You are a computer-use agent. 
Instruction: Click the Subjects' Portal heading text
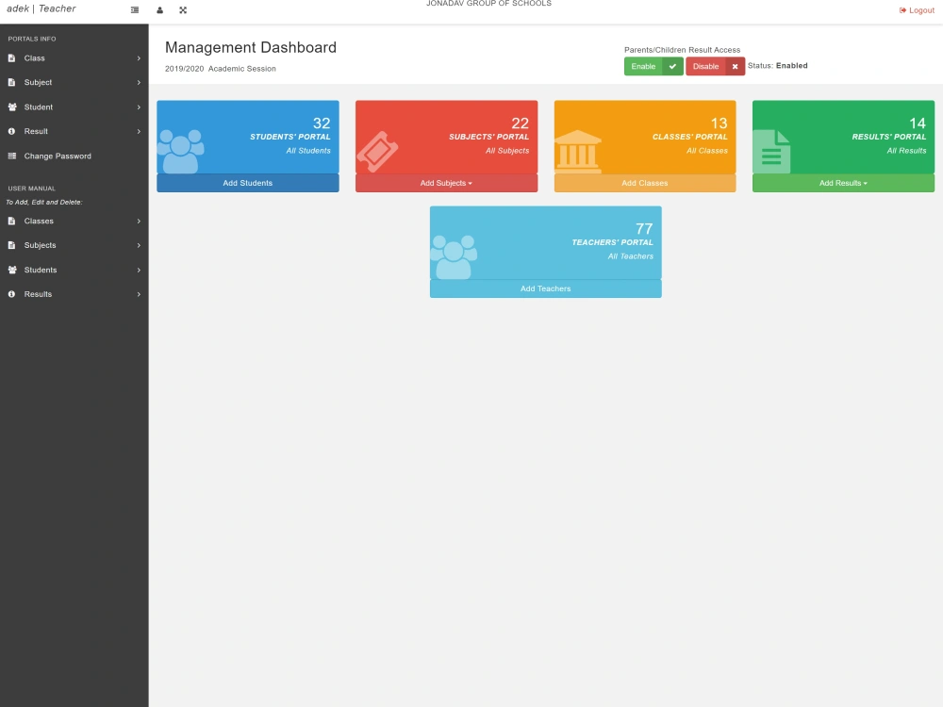[488, 137]
